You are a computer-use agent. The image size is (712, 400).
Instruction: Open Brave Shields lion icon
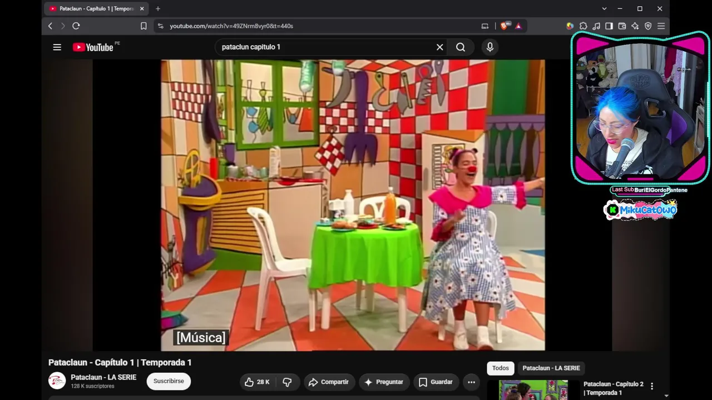coord(505,26)
